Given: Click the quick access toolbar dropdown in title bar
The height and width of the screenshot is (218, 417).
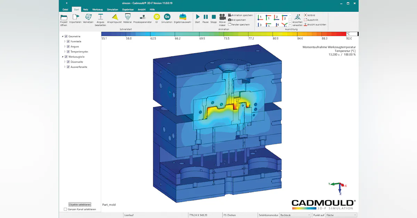Looking at the screenshot, I should 67,3.
